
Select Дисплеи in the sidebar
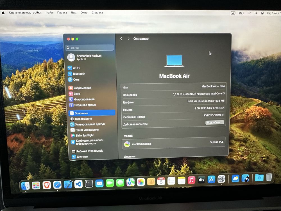(x=80, y=157)
